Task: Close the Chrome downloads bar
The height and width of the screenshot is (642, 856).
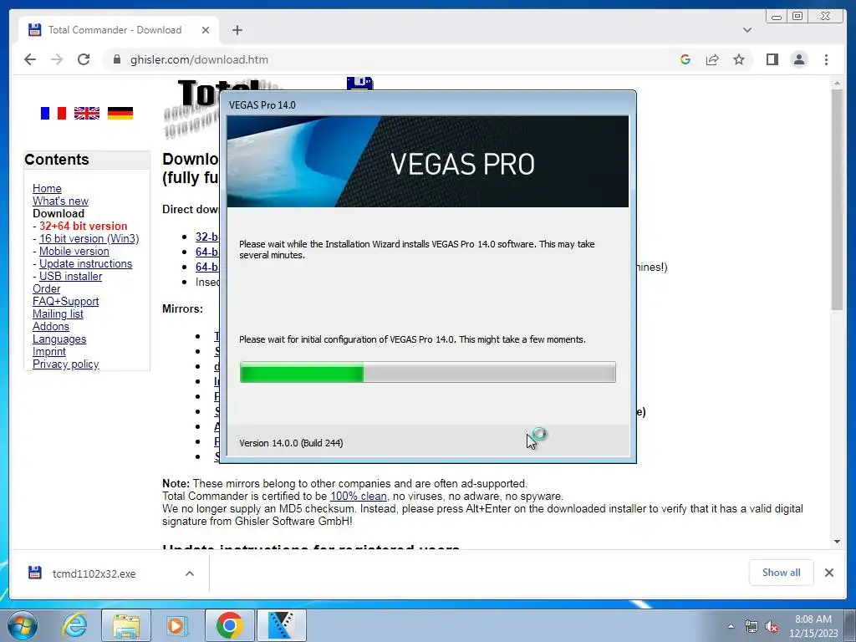Action: click(828, 573)
